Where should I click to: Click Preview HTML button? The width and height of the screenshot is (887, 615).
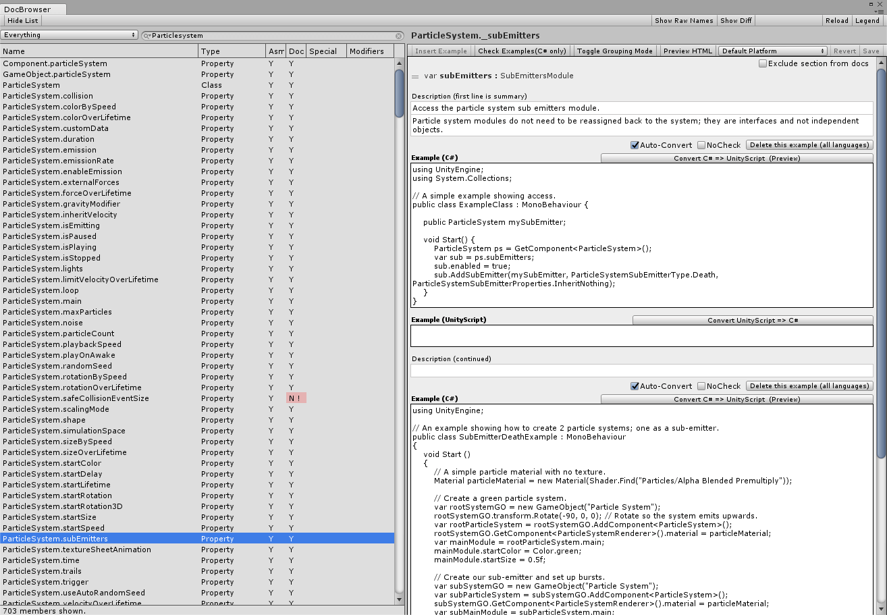[688, 51]
